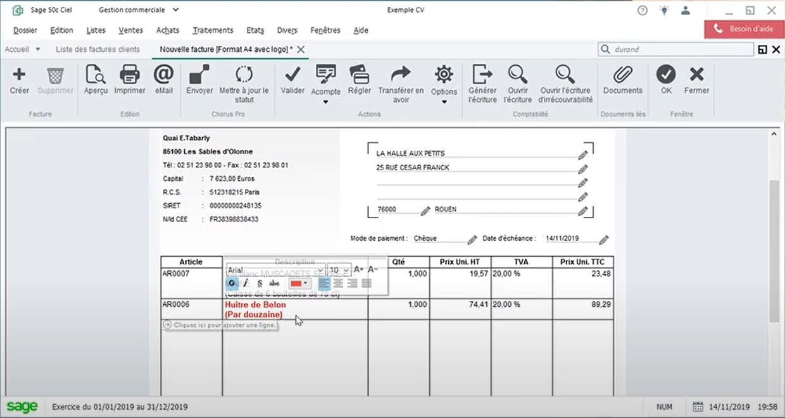Viewport: 785px width, 418px height.
Task: Click the Fermer X icon
Action: click(696, 75)
